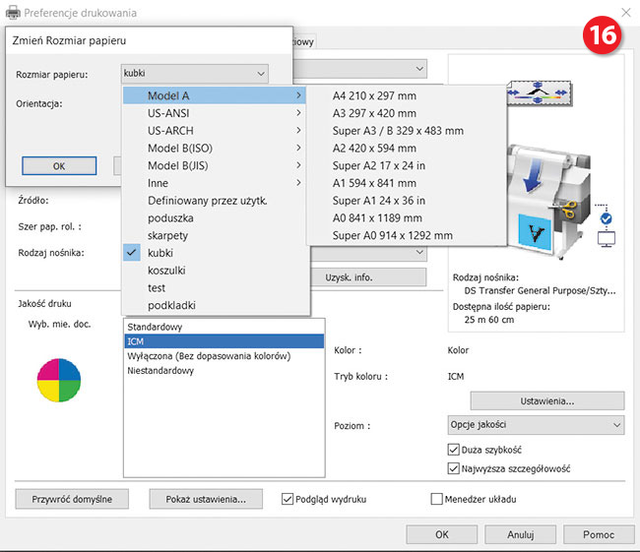Viewport: 640px width, 552px height.
Task: Toggle the Duża szybkość checkbox
Action: click(453, 450)
